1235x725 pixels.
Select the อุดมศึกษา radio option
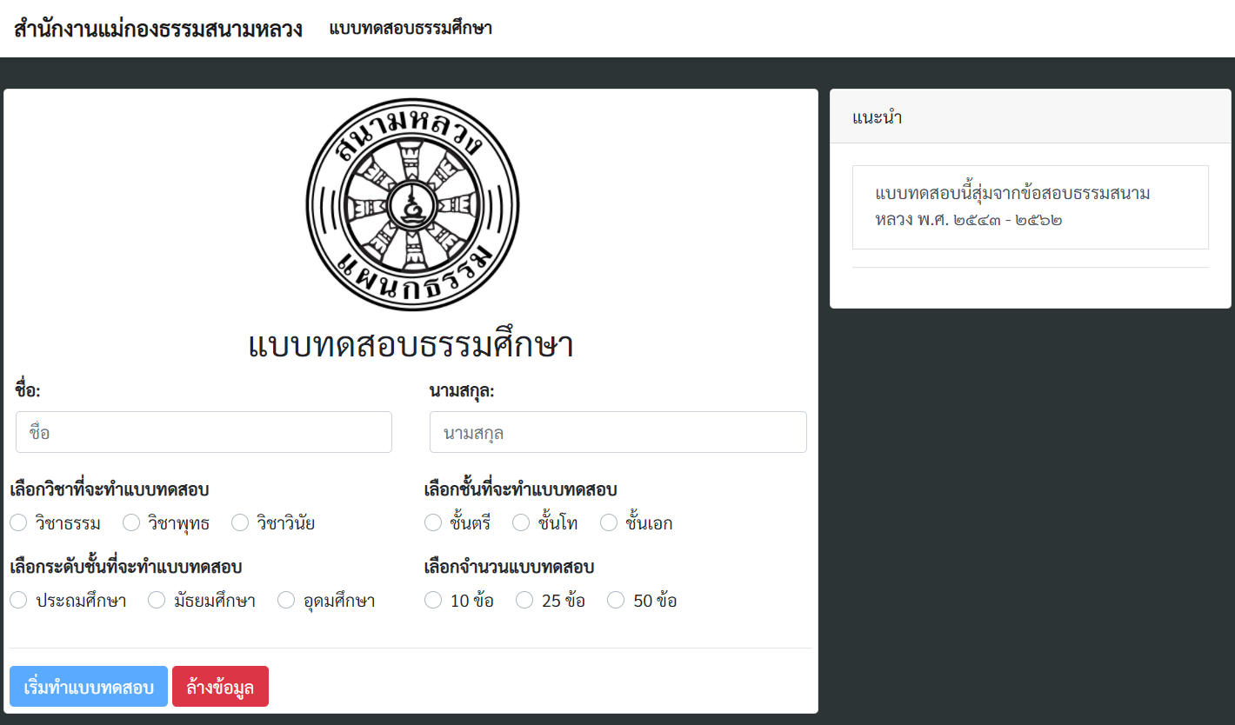point(286,600)
